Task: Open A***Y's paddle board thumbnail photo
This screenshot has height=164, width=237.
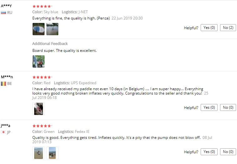Action: point(39,29)
